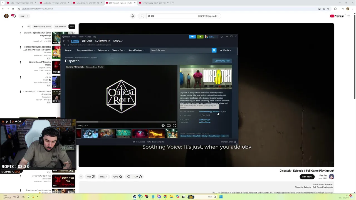The width and height of the screenshot is (356, 200).
Task: Switch to Steam LIBRARY tab
Action: 87,41
